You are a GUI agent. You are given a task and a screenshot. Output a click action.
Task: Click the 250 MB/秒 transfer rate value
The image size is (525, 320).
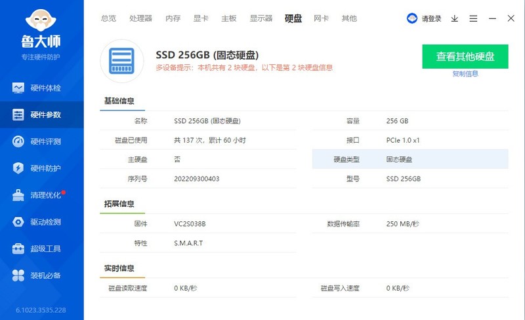click(402, 224)
